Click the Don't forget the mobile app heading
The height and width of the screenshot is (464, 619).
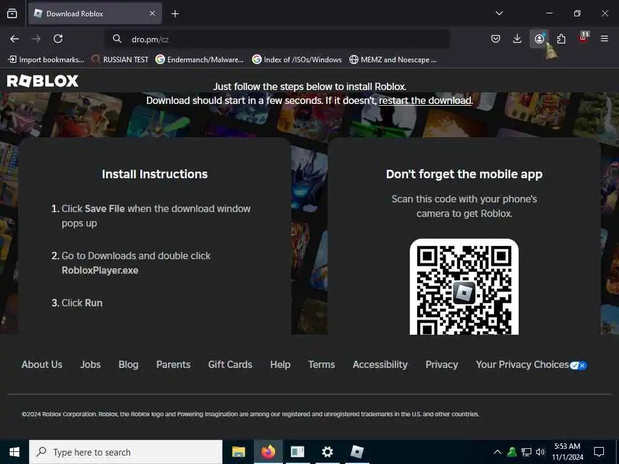[464, 174]
